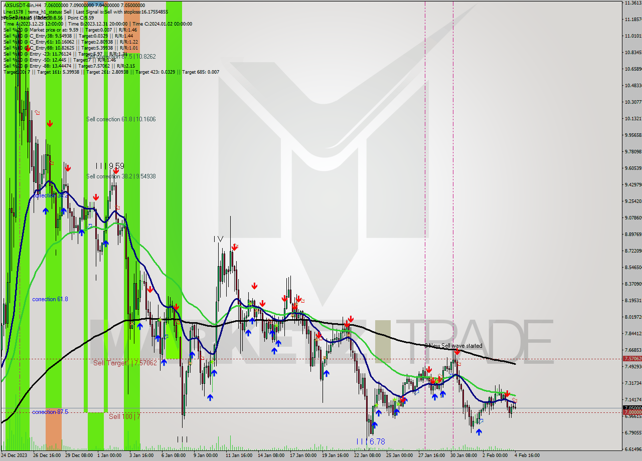Image resolution: width=642 pixels, height=461 pixels.
Task: Click the 8.0197 price axis label
Action: pos(633,317)
